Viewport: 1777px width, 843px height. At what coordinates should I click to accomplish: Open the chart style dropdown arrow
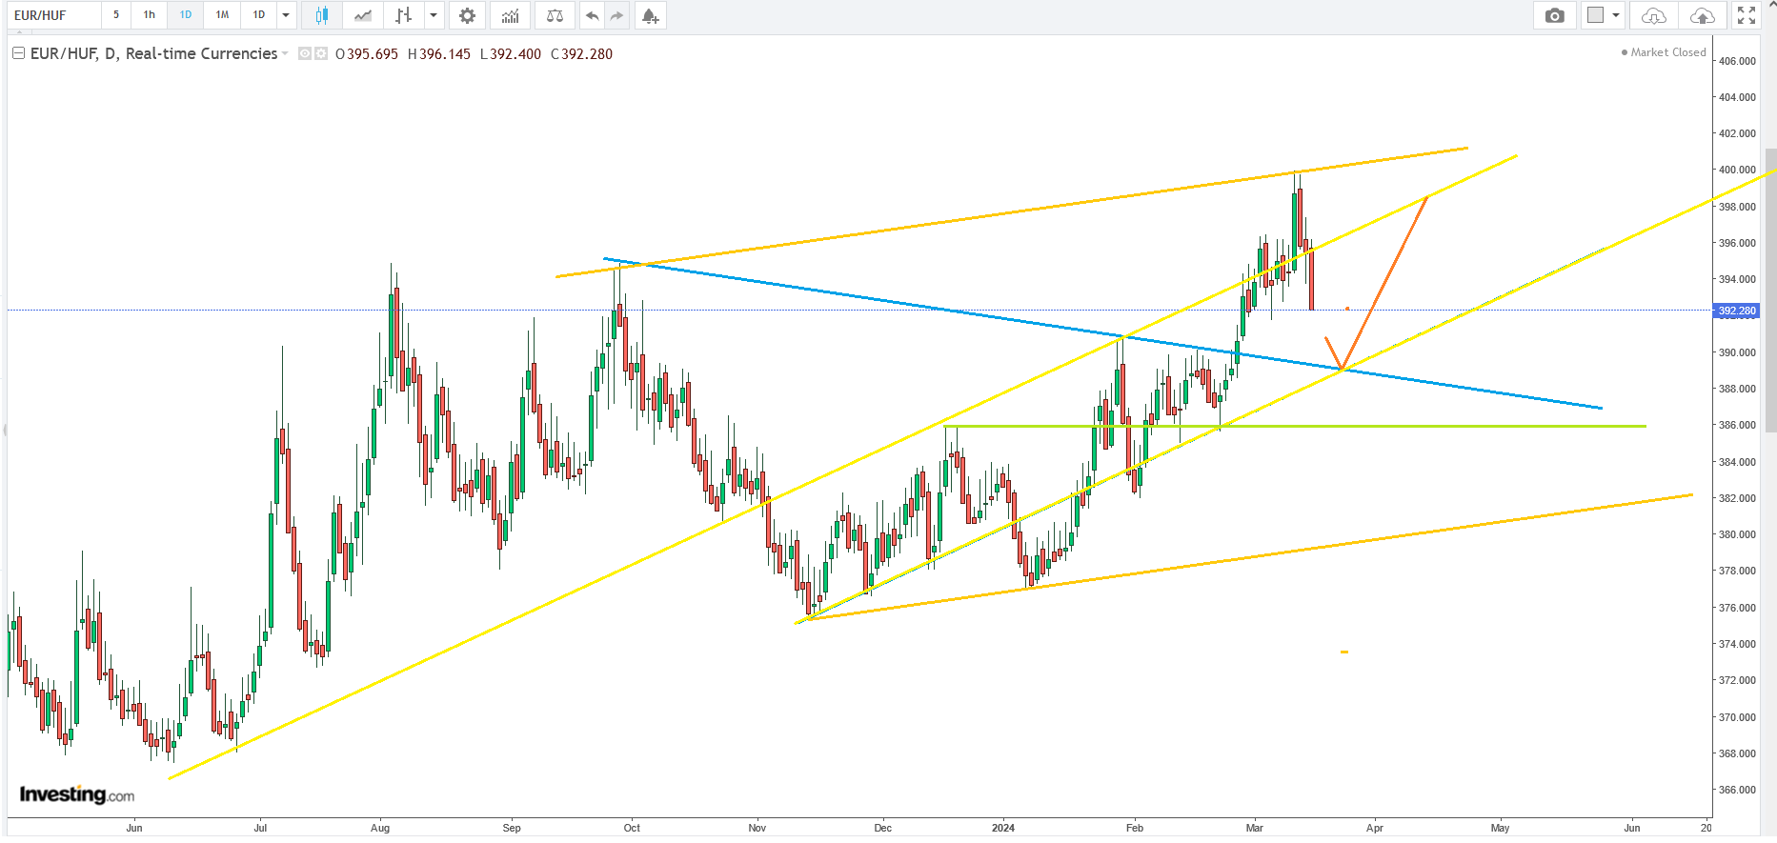(434, 15)
